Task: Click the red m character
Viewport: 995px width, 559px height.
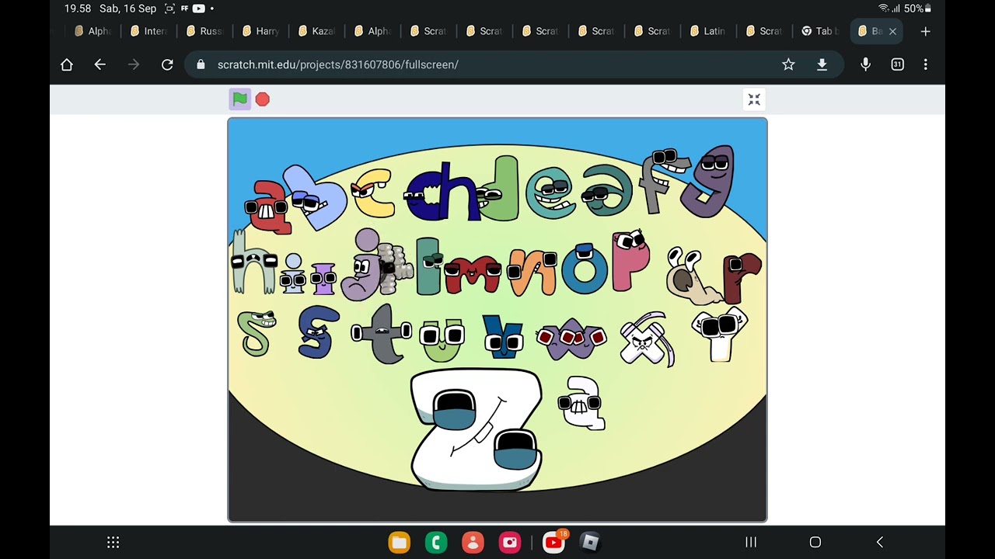Action: coord(473,274)
